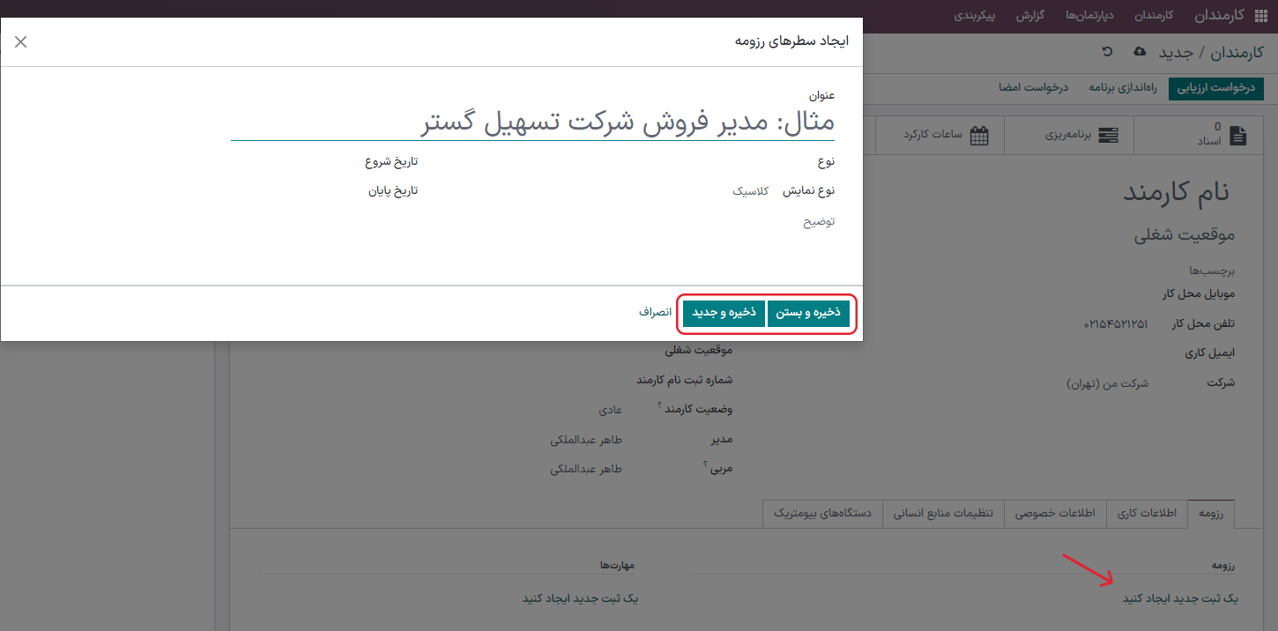Cancel the dialog with انصراف
The height and width of the screenshot is (631, 1278).
coord(655,312)
